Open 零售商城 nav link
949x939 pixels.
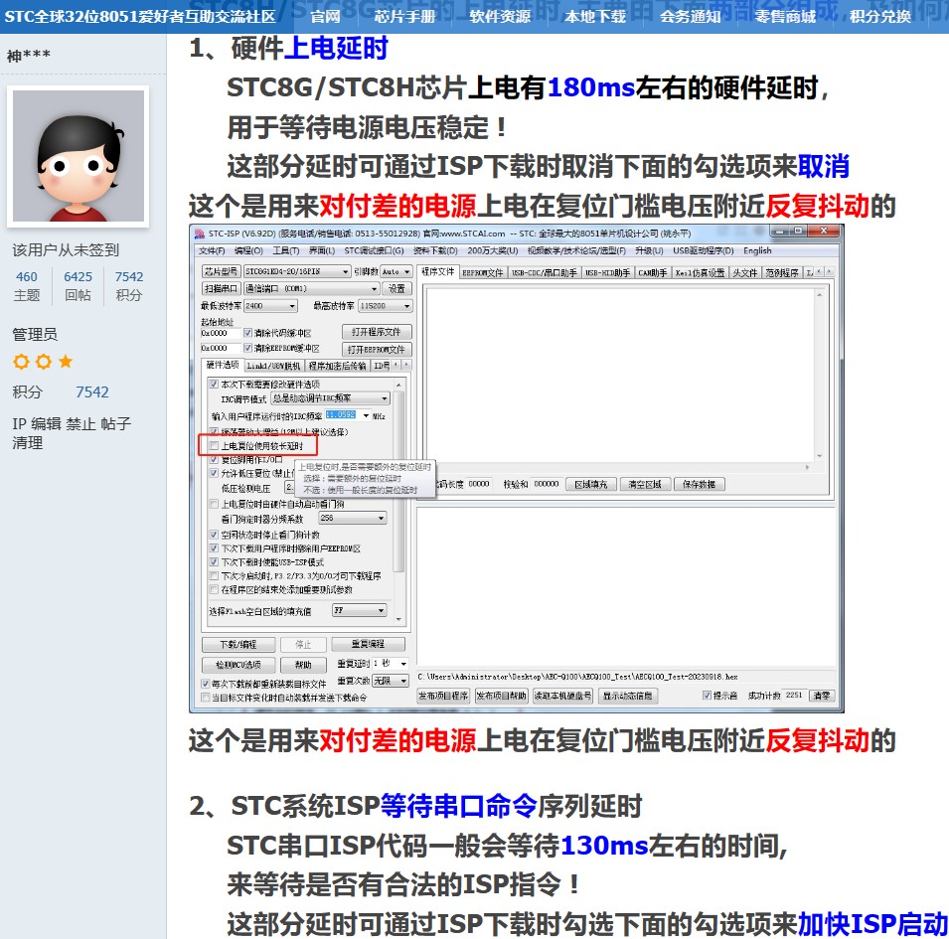pos(785,16)
